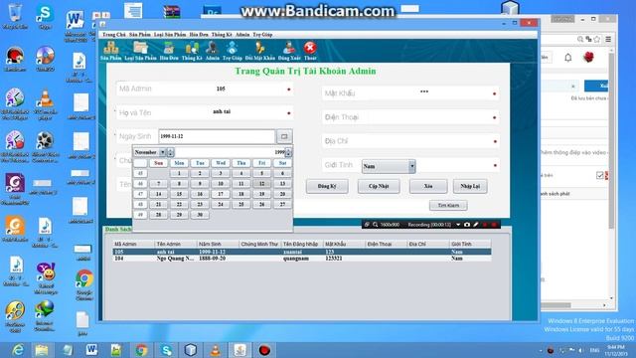Click the Đổi Mật Khẩu toolbar icon
636x358 pixels.
pos(260,51)
